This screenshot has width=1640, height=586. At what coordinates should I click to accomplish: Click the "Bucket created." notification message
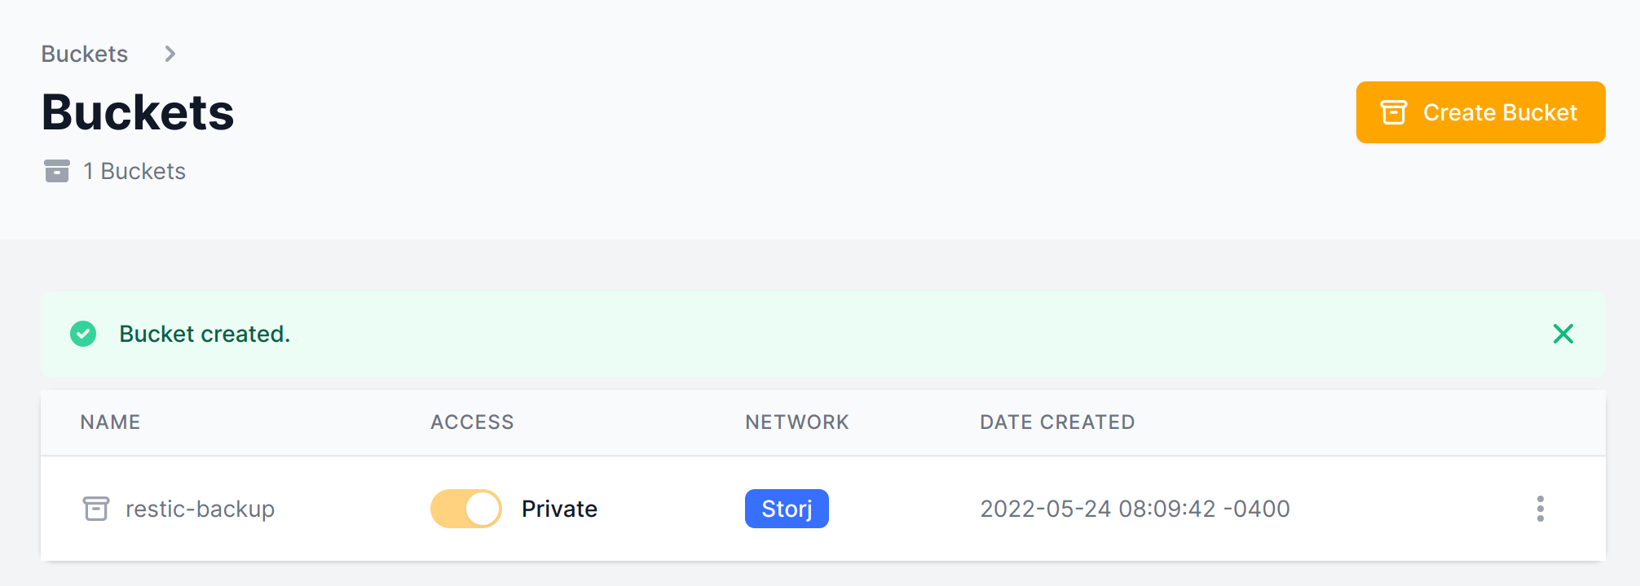(x=205, y=334)
